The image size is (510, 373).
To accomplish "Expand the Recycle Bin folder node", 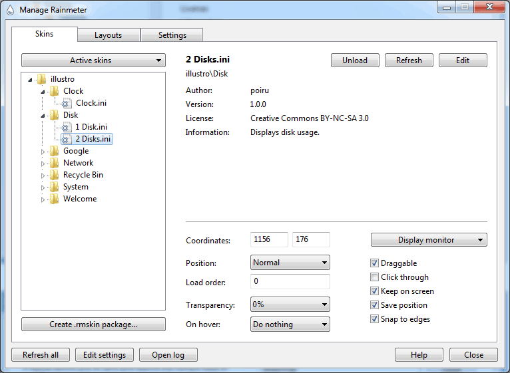I will (x=43, y=176).
